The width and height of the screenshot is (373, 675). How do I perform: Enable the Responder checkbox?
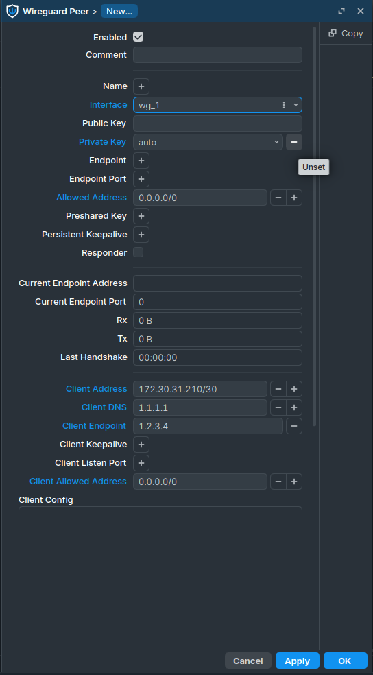[x=138, y=252]
